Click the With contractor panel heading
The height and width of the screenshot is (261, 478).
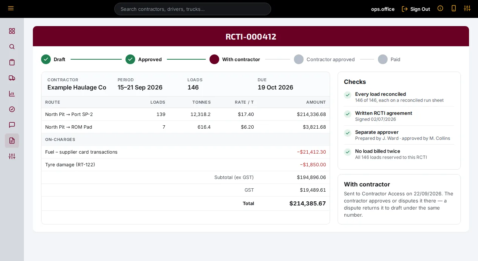[367, 185]
